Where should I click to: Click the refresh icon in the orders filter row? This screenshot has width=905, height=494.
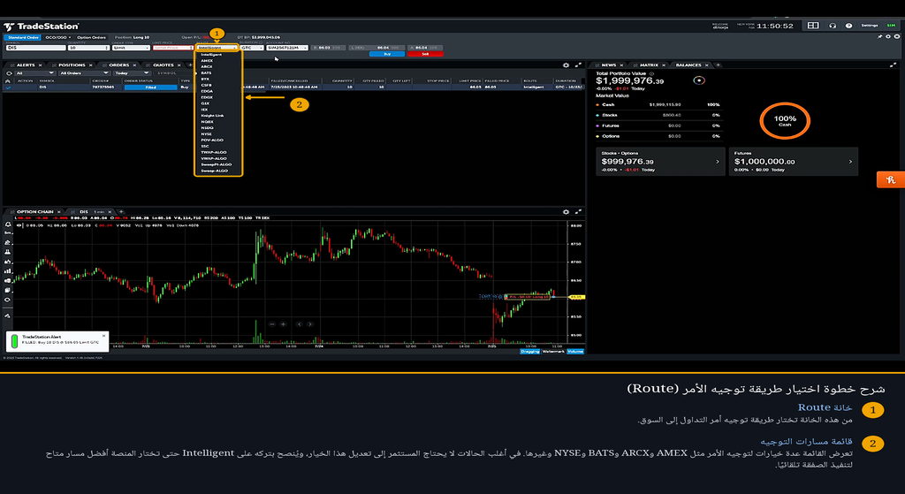click(x=9, y=73)
